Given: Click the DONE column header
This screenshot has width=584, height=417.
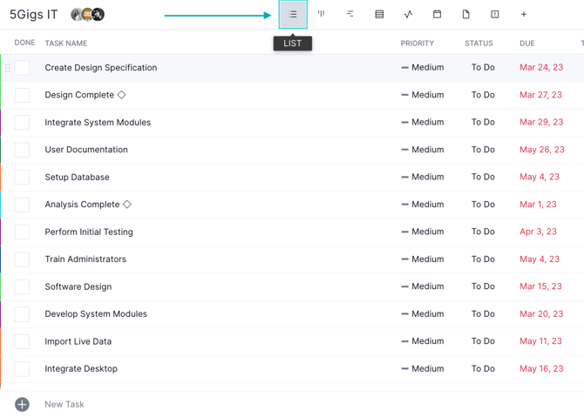Looking at the screenshot, I should coord(24,43).
